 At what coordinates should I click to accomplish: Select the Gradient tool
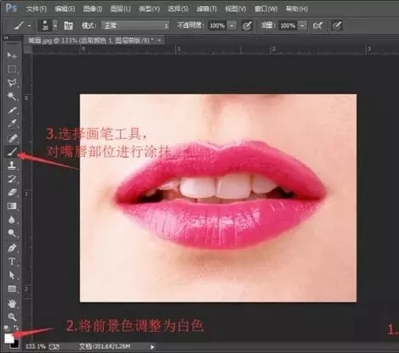pos(12,206)
